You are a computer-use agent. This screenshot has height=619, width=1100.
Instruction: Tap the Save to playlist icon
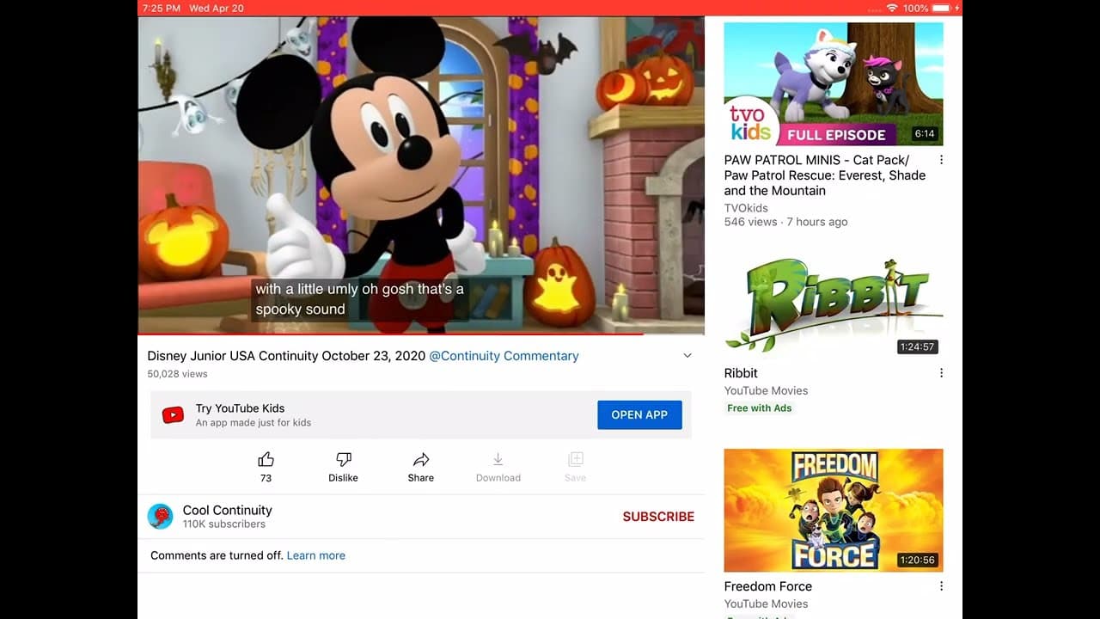click(576, 460)
